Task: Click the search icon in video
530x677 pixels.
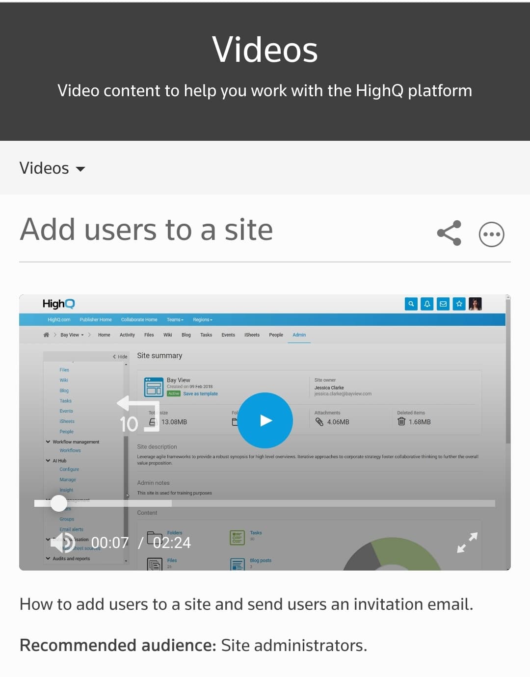Action: (411, 304)
